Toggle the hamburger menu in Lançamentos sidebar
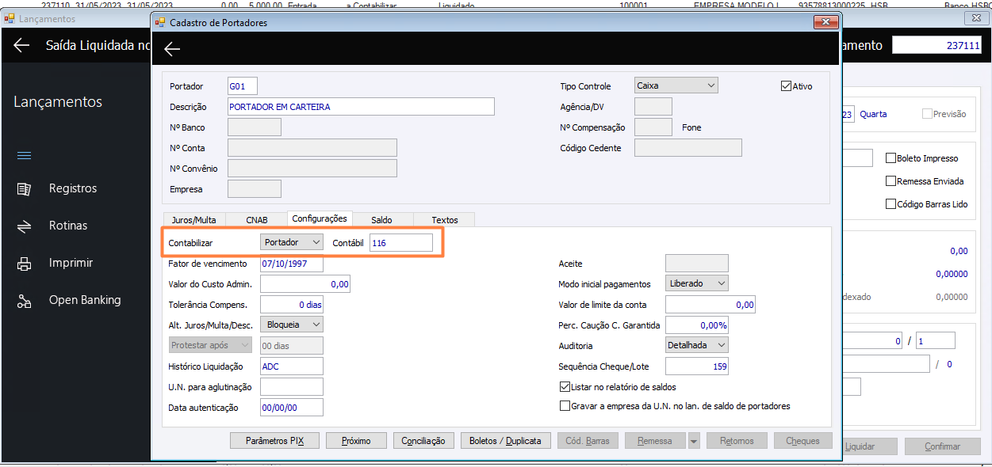This screenshot has width=992, height=467. (24, 155)
